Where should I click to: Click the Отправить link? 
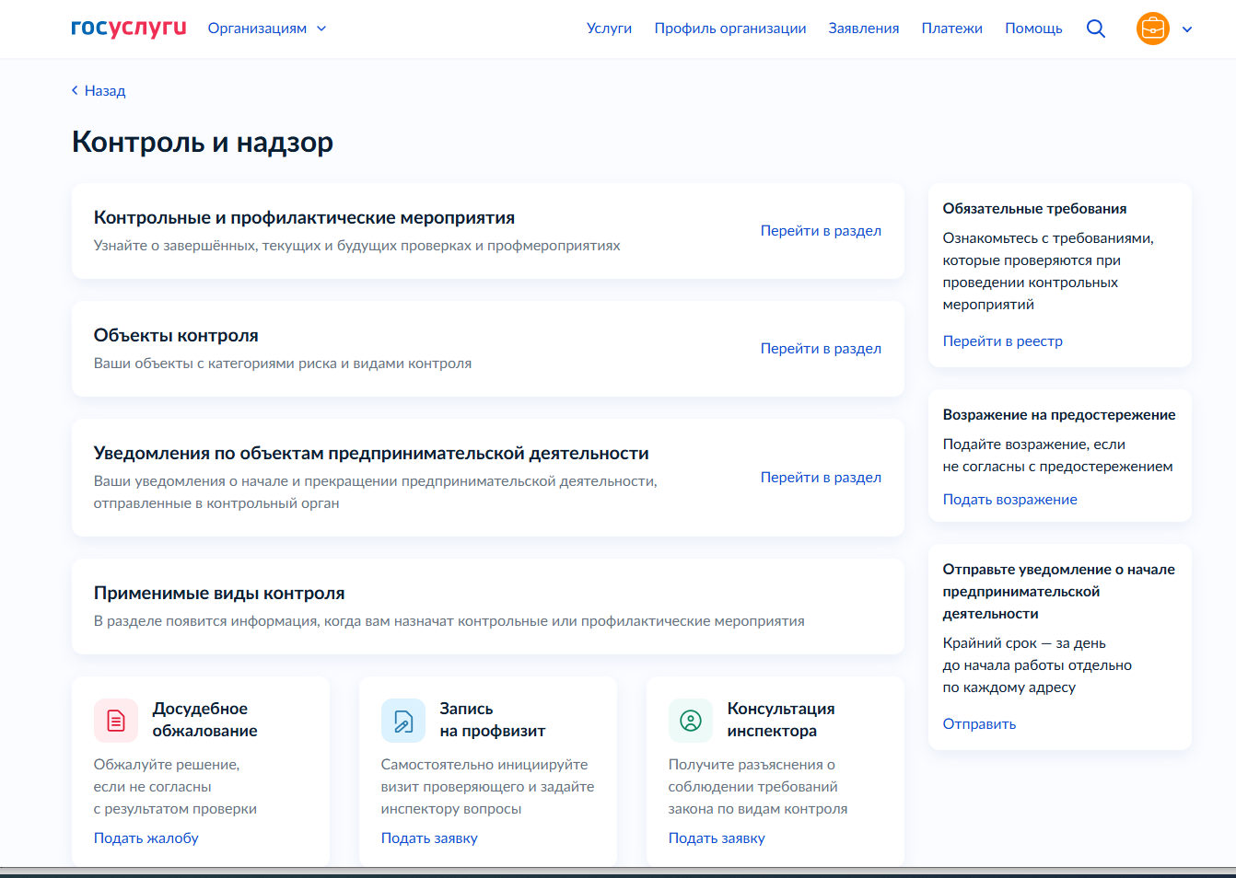(x=980, y=724)
